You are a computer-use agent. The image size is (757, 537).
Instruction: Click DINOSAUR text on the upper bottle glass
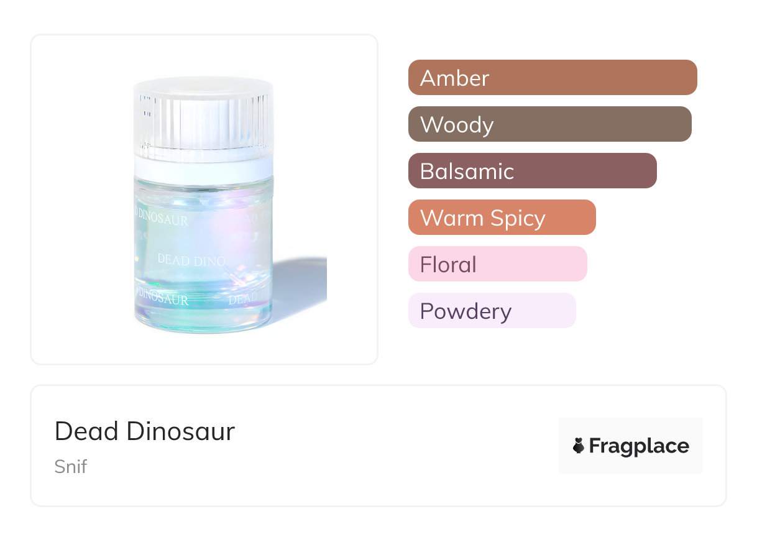162,218
